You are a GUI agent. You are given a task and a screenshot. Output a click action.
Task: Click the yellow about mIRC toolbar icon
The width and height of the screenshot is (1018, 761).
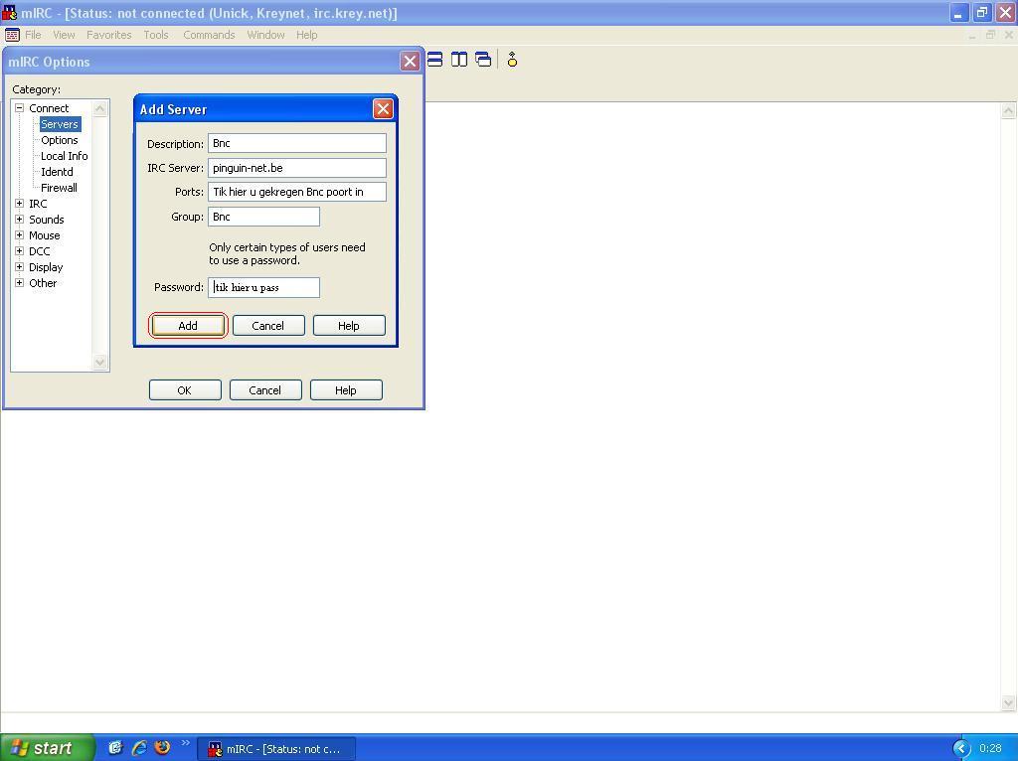pos(512,60)
